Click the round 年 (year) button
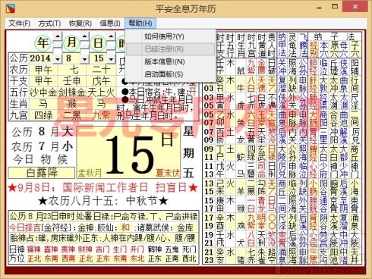The image size is (372, 279). 43,42
